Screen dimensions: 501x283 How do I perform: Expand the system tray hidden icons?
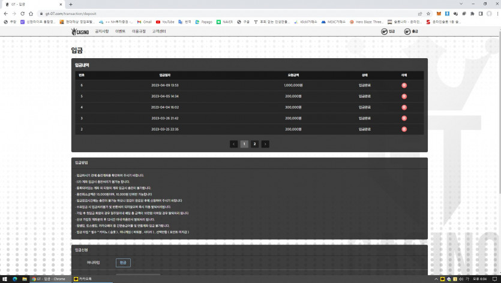point(436,279)
